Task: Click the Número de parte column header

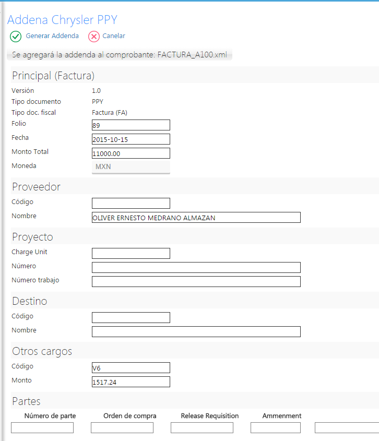Action: click(50, 415)
